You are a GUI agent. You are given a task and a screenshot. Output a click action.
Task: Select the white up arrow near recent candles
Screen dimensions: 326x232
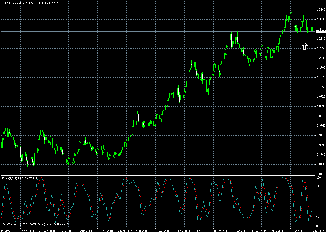(x=305, y=46)
